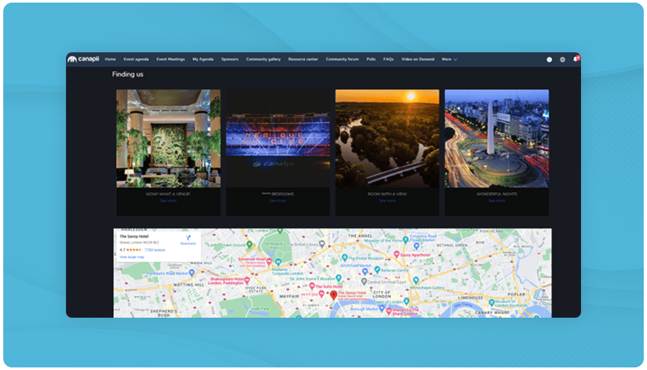The image size is (647, 370).
Task: Open the sunset river view photo
Action: 387,138
